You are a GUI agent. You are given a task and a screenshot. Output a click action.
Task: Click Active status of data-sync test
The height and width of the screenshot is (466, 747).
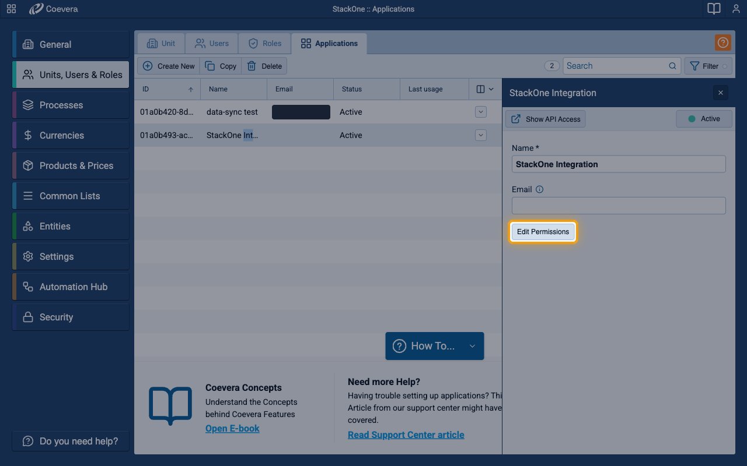coord(351,112)
